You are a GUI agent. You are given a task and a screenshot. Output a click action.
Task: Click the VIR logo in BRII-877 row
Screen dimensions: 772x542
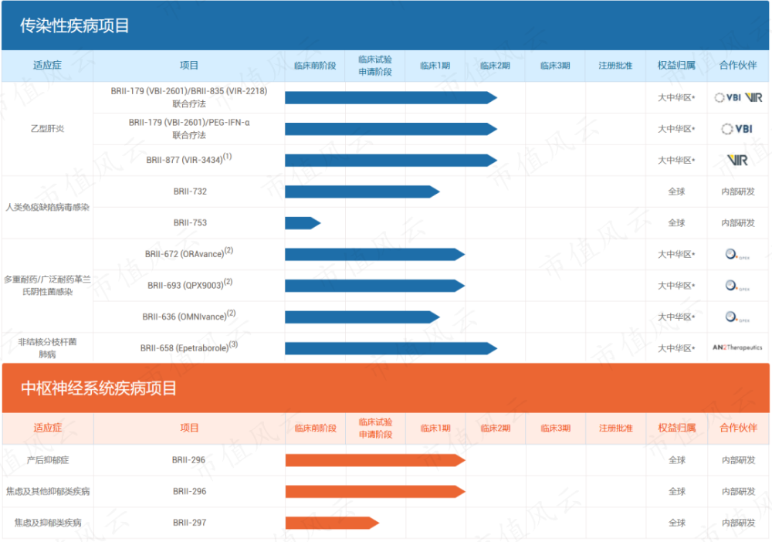(737, 160)
